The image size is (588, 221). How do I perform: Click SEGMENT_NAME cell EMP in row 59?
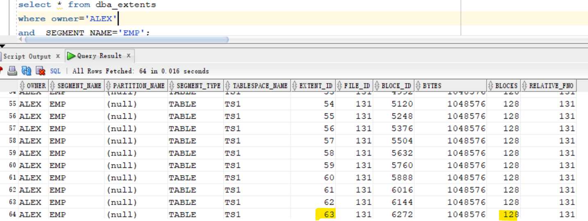pos(76,153)
